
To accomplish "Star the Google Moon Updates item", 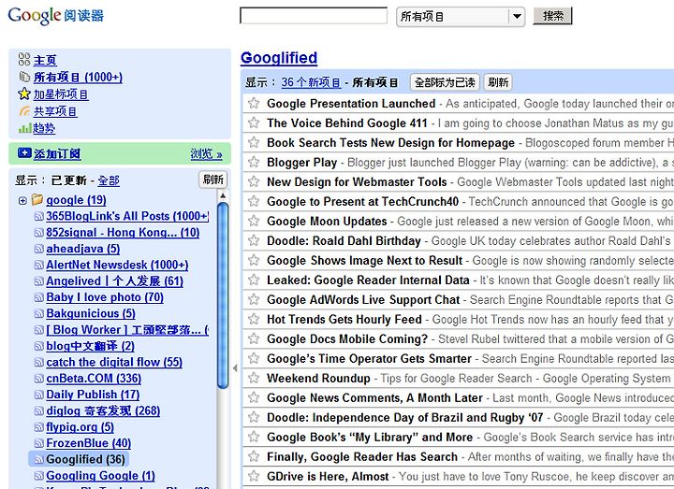I will point(254,221).
